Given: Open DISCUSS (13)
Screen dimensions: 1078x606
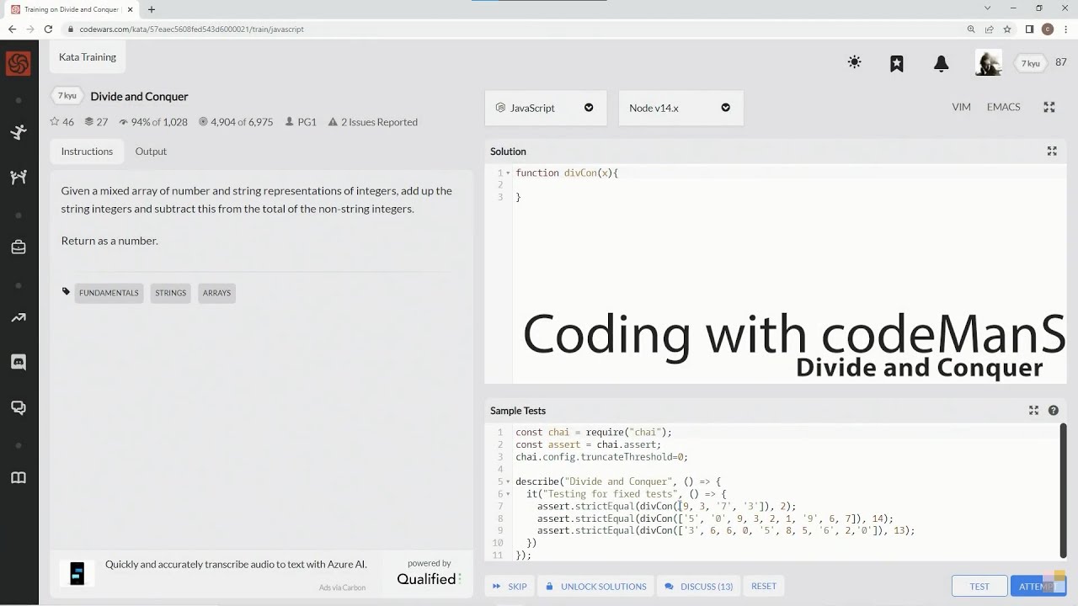Looking at the screenshot, I should coord(699,586).
